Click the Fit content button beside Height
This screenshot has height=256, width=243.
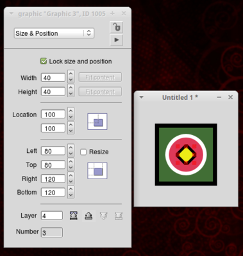point(100,92)
